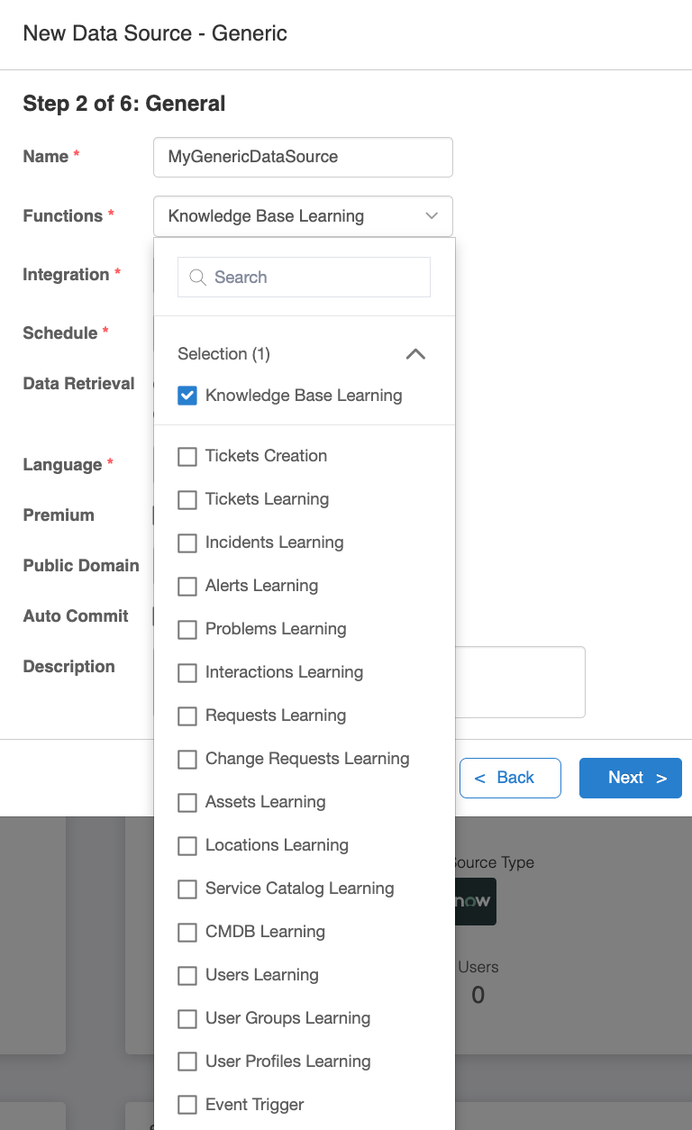Enable Alerts Learning checkbox
Screen dimensions: 692x1130
pos(187,586)
